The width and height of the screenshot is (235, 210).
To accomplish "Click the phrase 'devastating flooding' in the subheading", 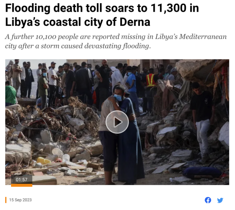I will (117, 46).
